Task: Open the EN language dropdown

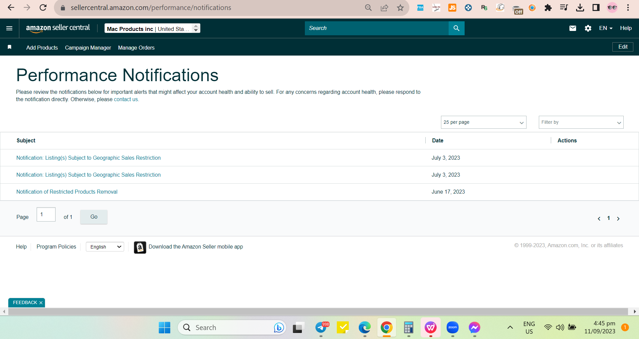Action: click(606, 28)
